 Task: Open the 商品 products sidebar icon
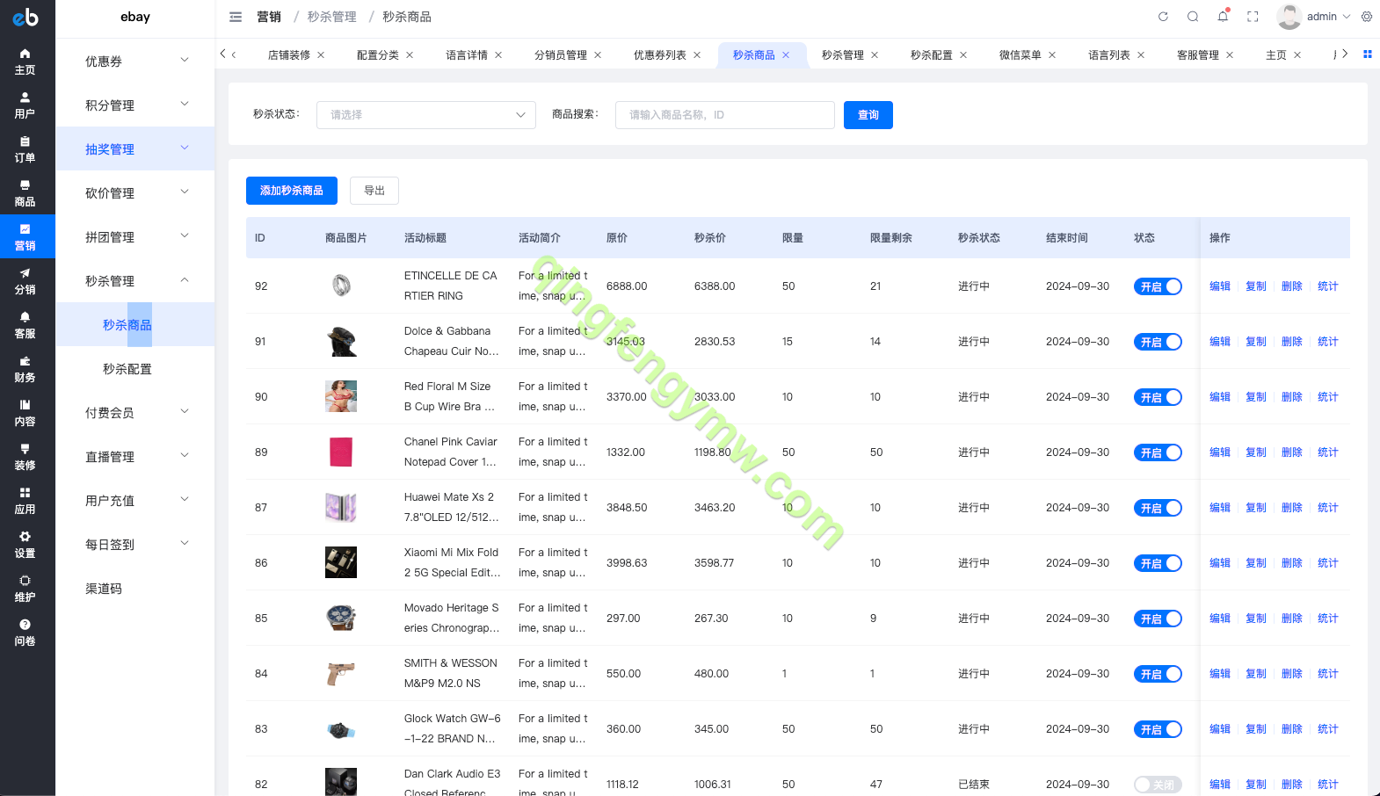click(25, 193)
